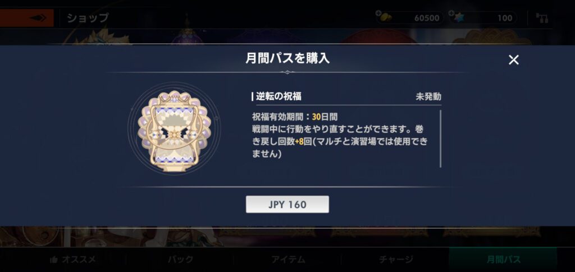Click the gold coin currency icon
Screen dimensions: 575x272
point(386,17)
